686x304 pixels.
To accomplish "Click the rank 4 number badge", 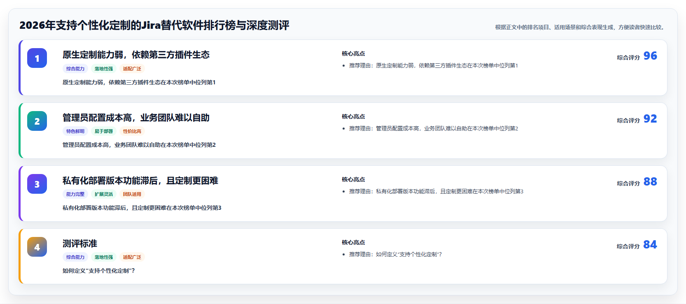I will tap(37, 247).
